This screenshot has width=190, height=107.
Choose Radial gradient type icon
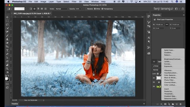34,9
